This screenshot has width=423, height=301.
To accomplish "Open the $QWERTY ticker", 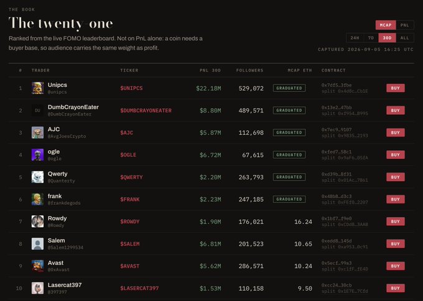I will point(131,177).
